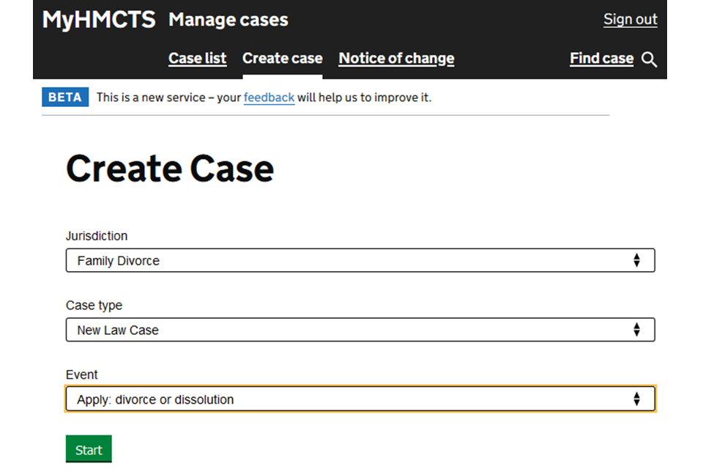Click the Jurisdiction field label
This screenshot has width=703, height=469.
coord(97,236)
